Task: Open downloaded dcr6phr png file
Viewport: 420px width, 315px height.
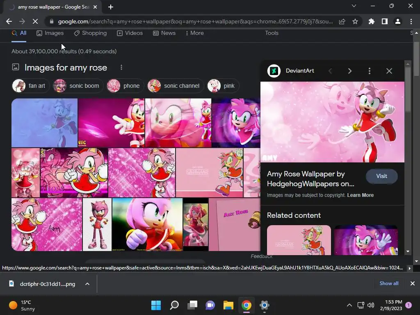Action: tap(47, 284)
